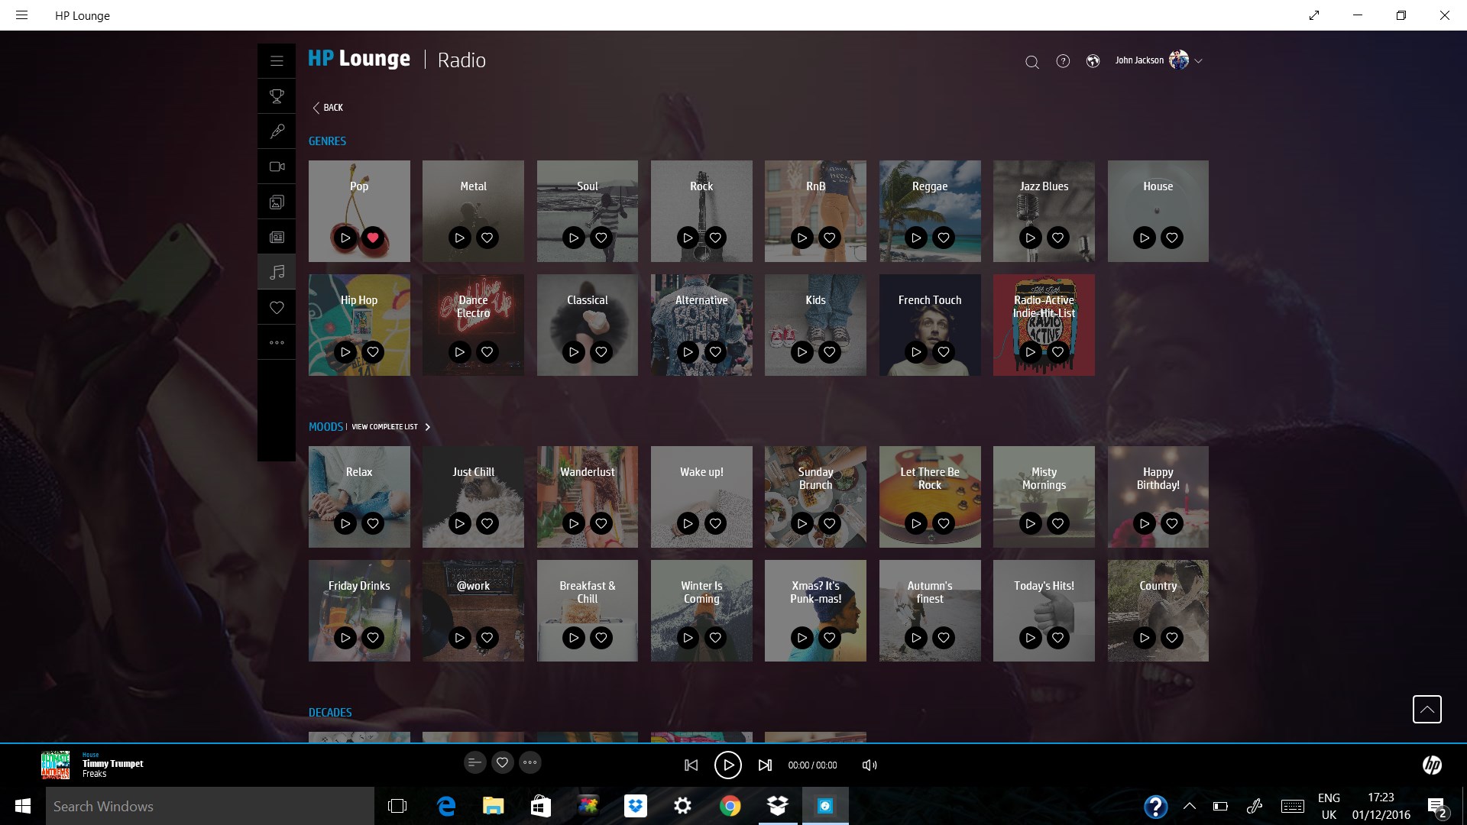The height and width of the screenshot is (825, 1467).
Task: Open the photo gallery sidebar icon
Action: click(x=277, y=202)
